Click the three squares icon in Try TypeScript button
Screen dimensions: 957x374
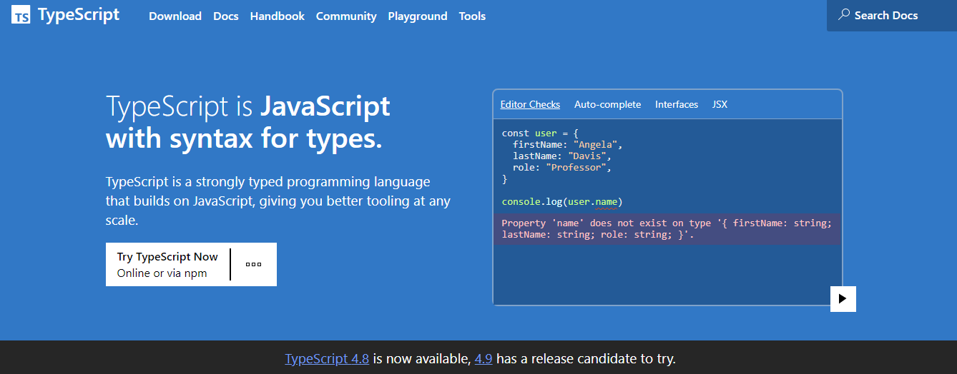(x=253, y=264)
